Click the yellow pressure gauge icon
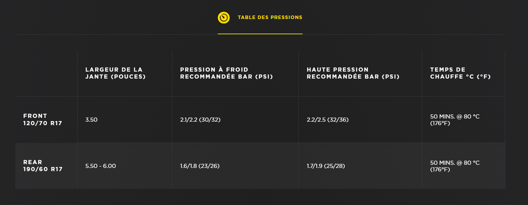The height and width of the screenshot is (205, 528). pos(224,17)
